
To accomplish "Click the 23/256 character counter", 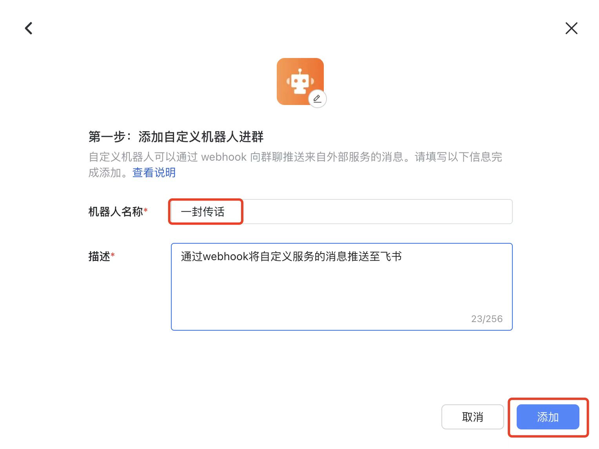I will pos(487,319).
